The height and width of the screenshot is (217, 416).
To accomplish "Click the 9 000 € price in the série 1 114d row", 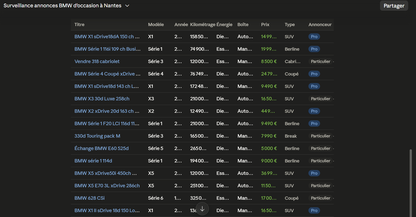I will [x=269, y=161].
